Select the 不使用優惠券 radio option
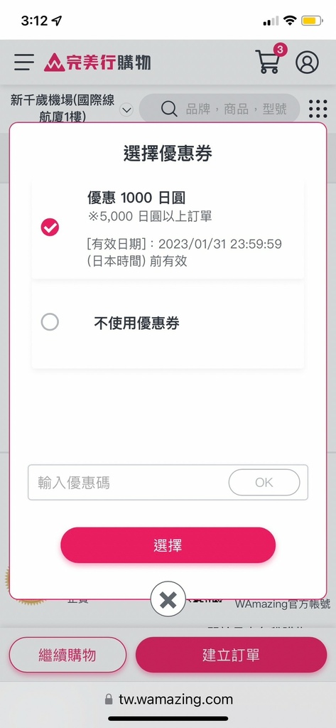Screen dimensions: 336x728 (50, 322)
